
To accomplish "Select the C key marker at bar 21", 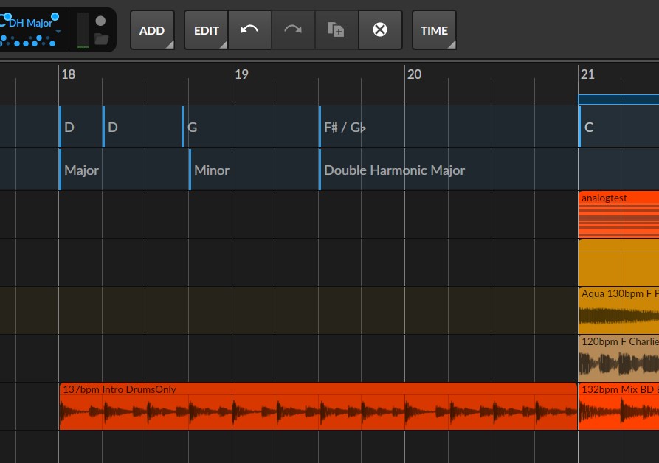I will (589, 128).
